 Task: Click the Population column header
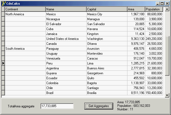tap(154, 9)
